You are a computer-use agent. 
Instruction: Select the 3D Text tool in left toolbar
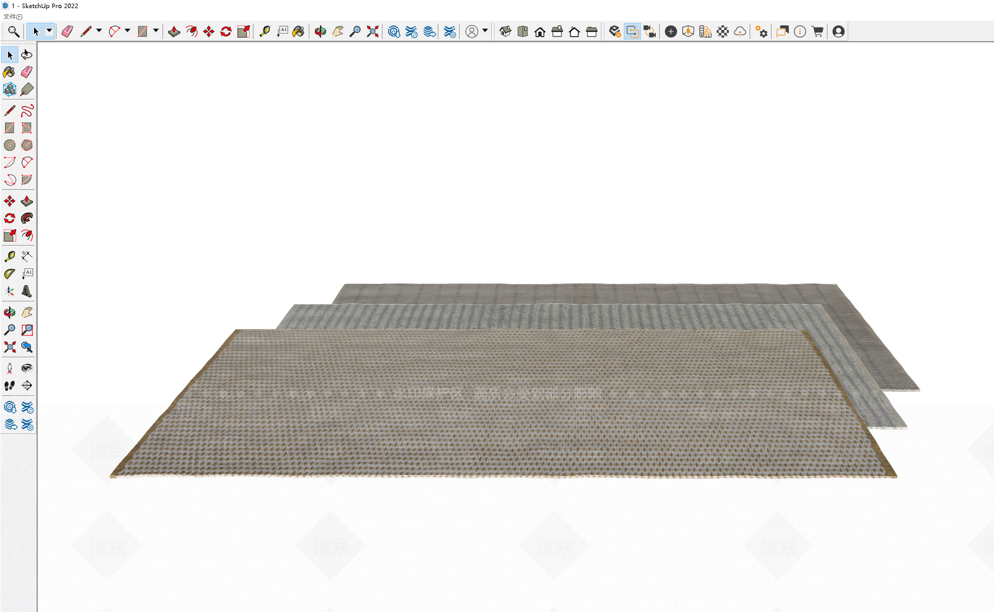[x=27, y=291]
